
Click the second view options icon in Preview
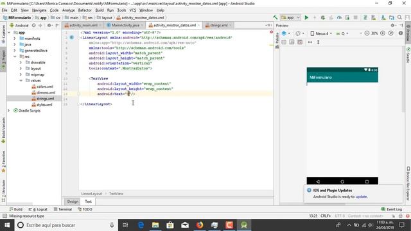click(292, 42)
